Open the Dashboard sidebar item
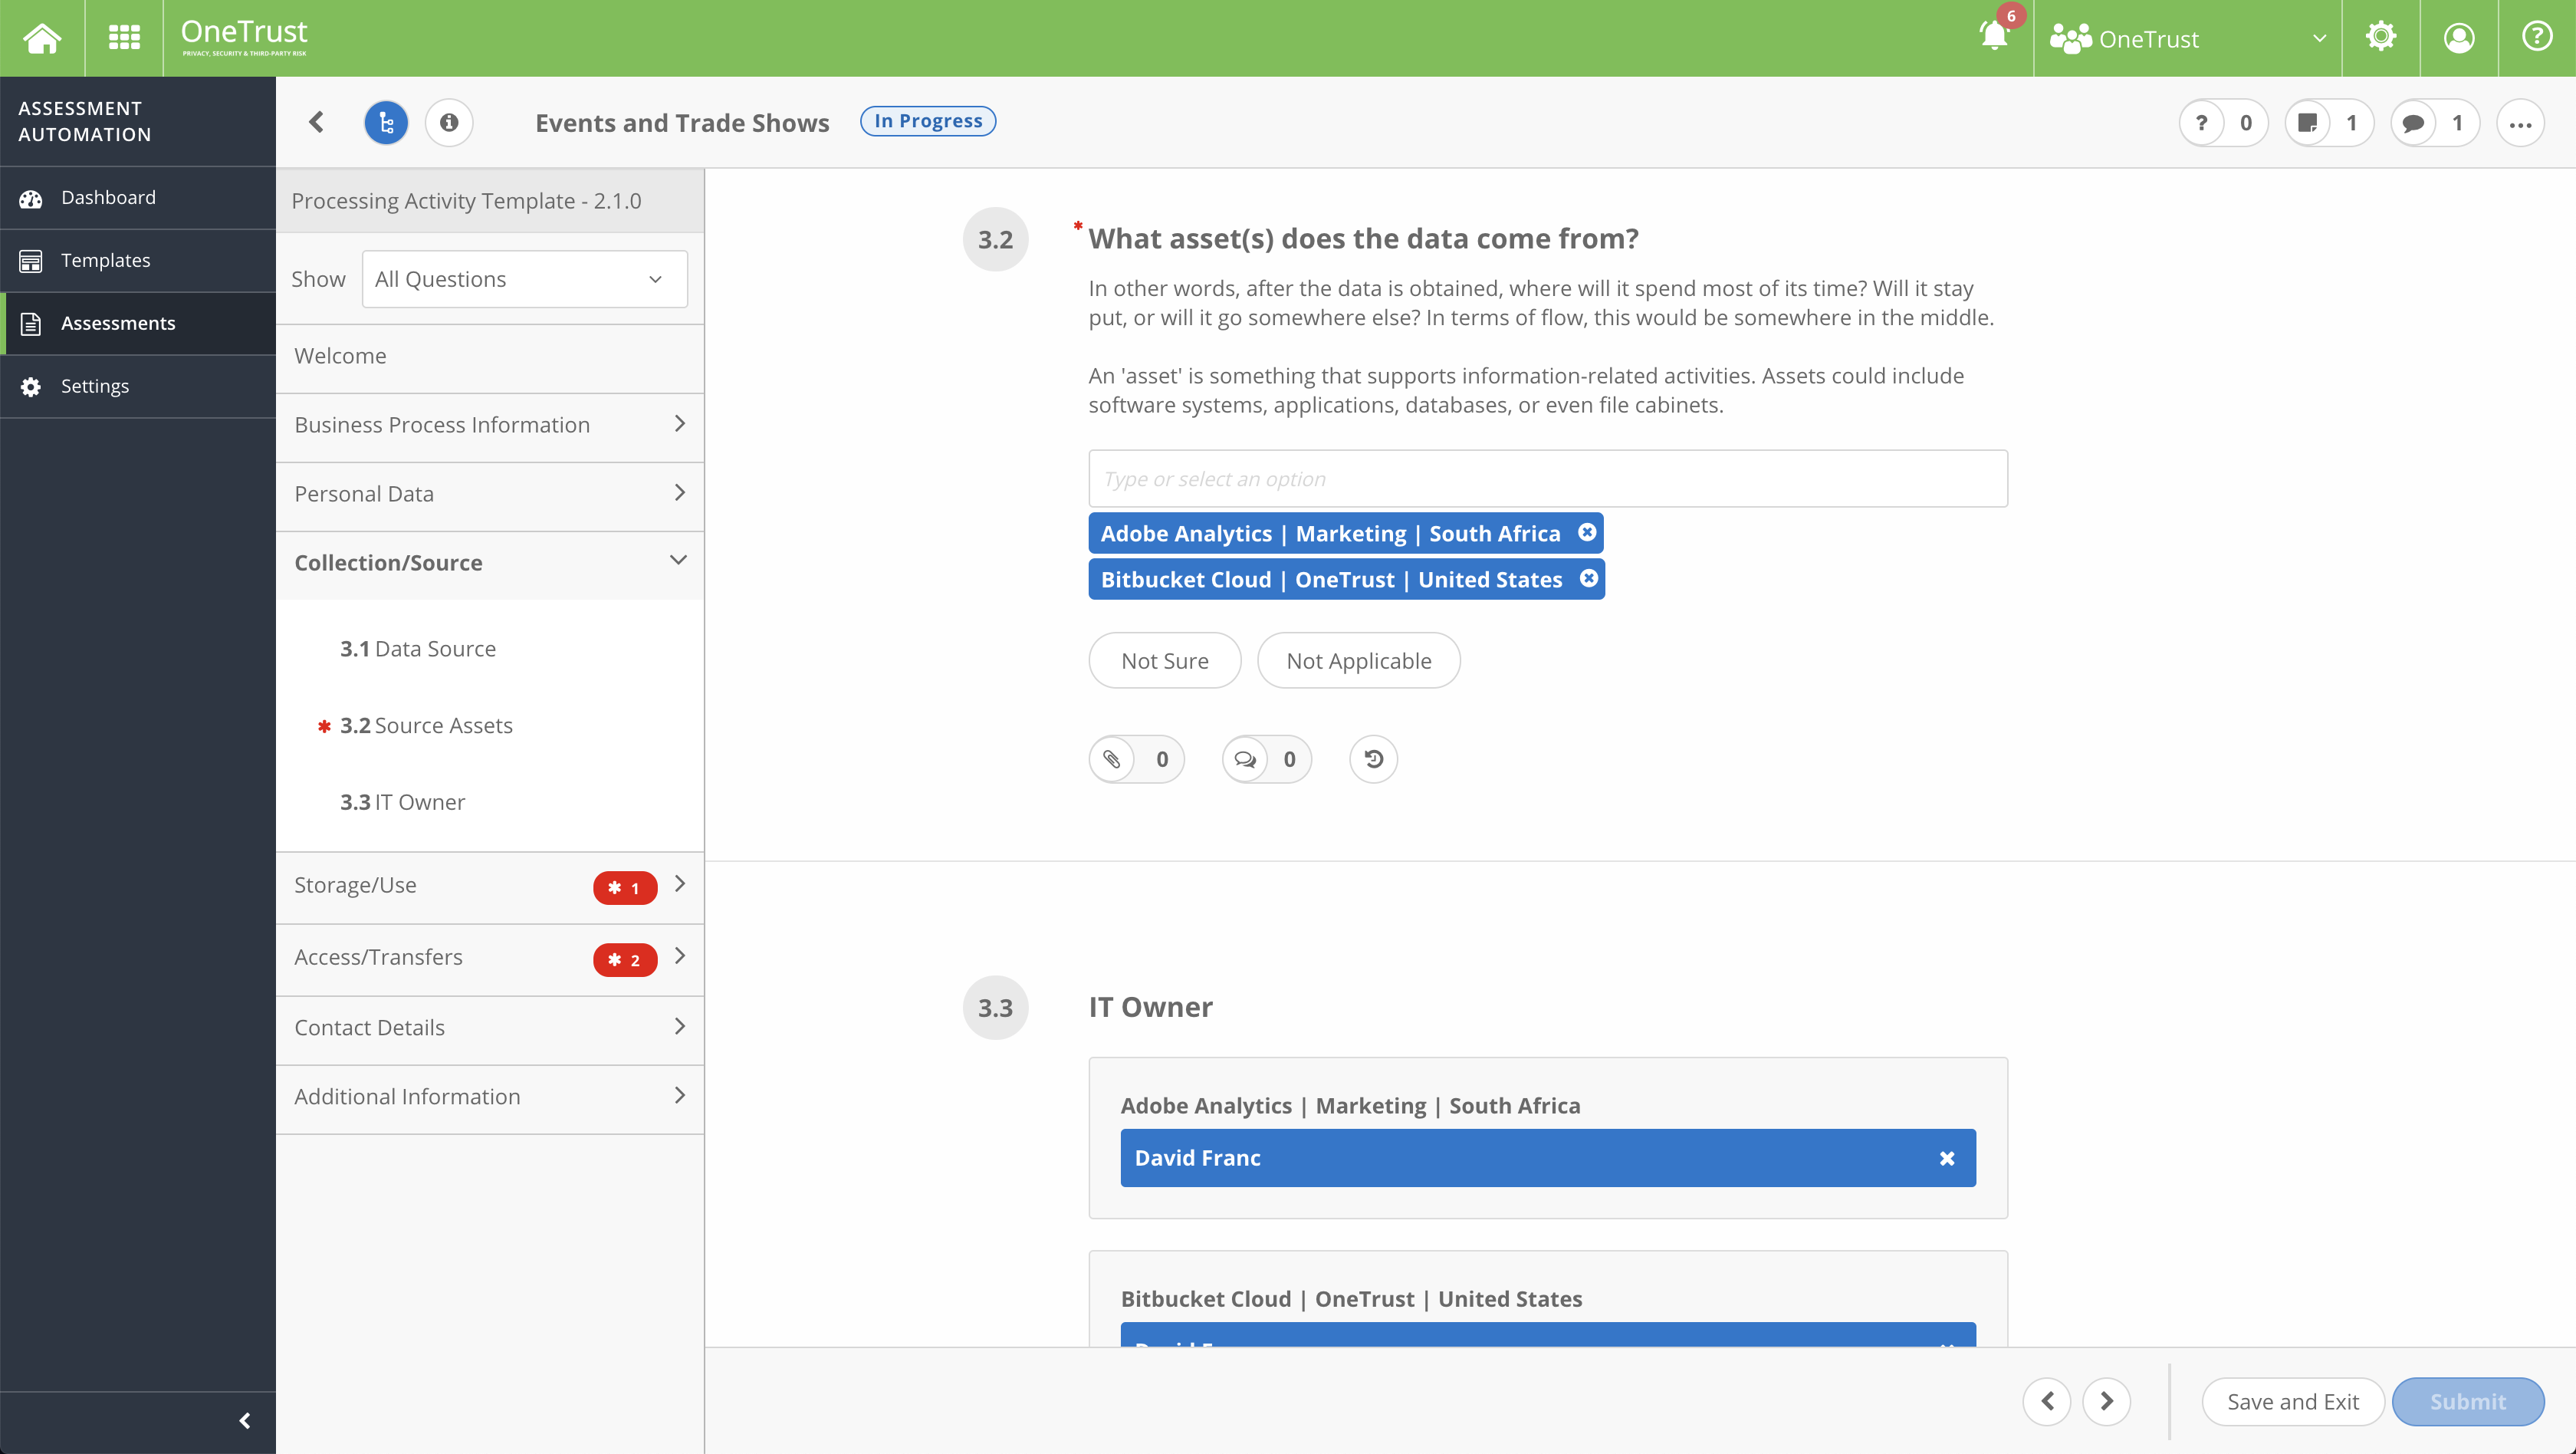Screen dimensions: 2576x1454 (x=138, y=198)
